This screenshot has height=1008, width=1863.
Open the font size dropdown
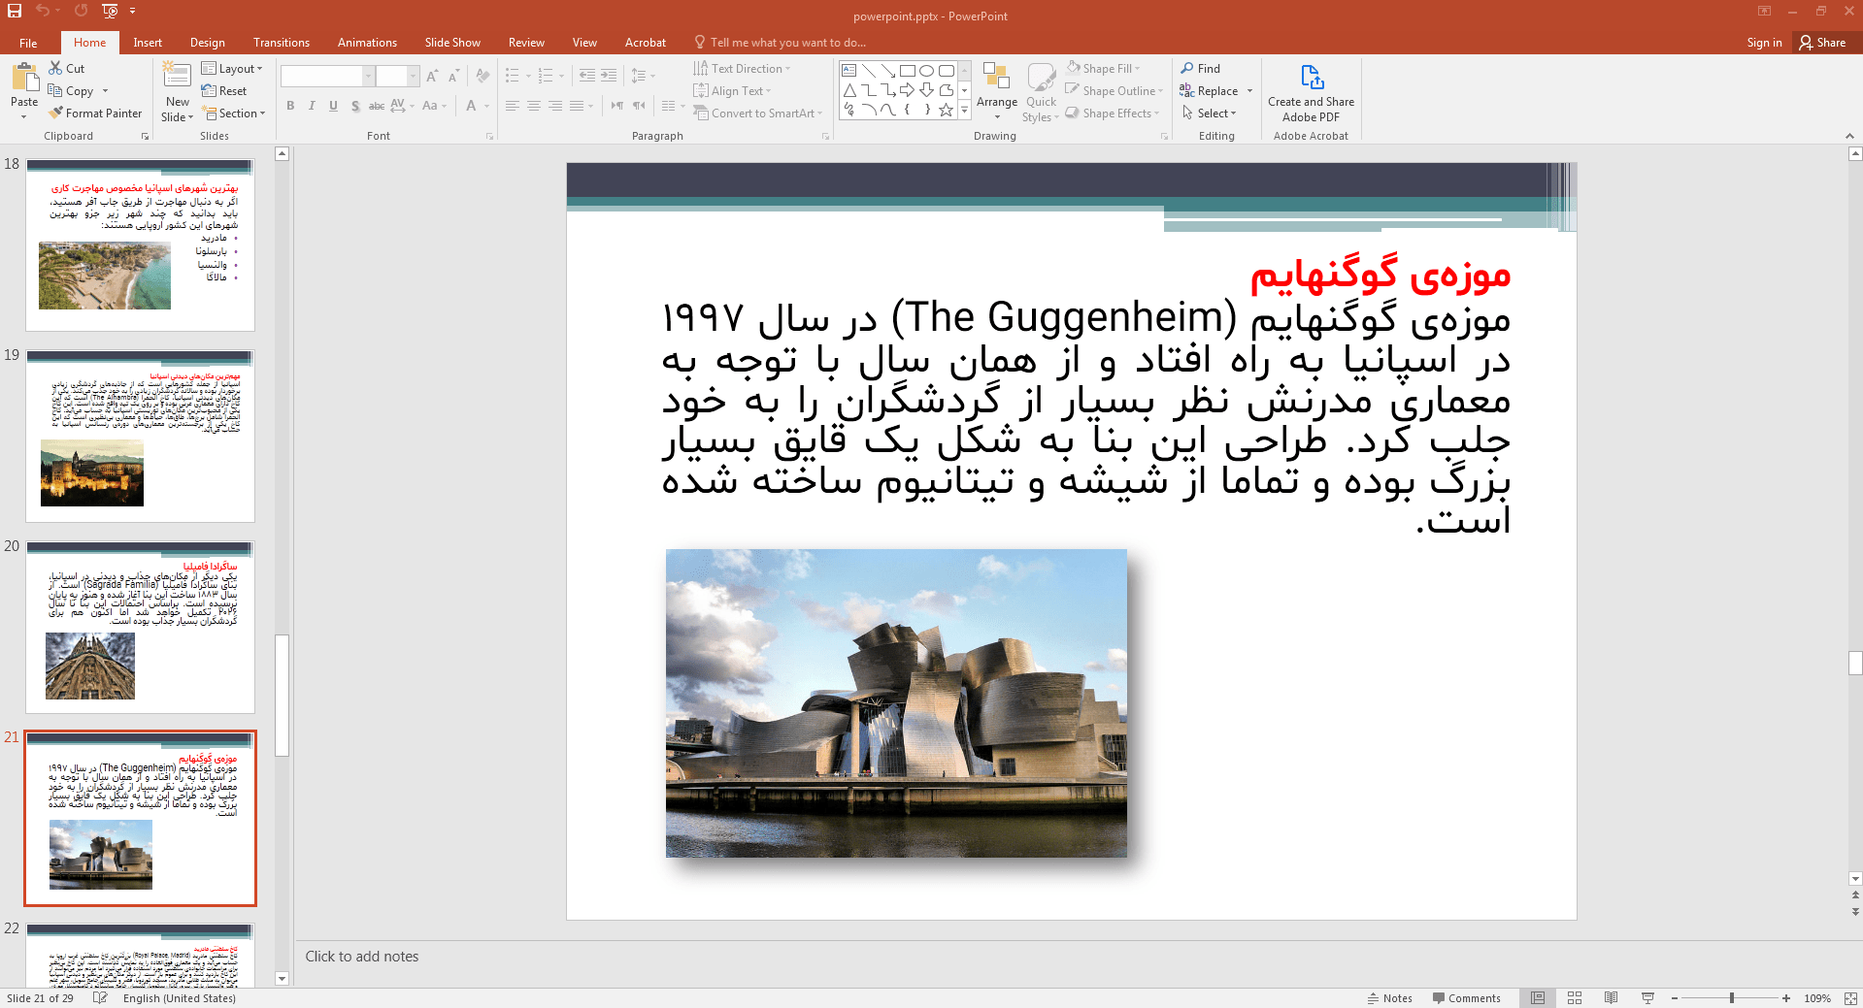tap(413, 76)
